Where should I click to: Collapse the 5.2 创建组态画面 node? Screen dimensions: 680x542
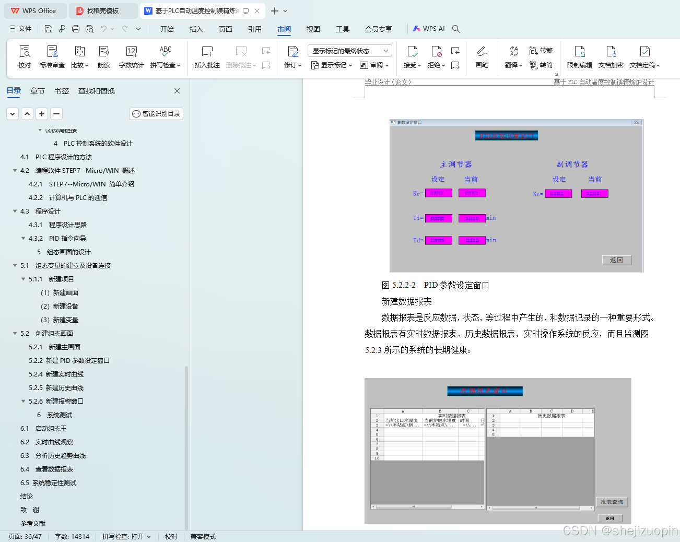pyautogui.click(x=15, y=333)
